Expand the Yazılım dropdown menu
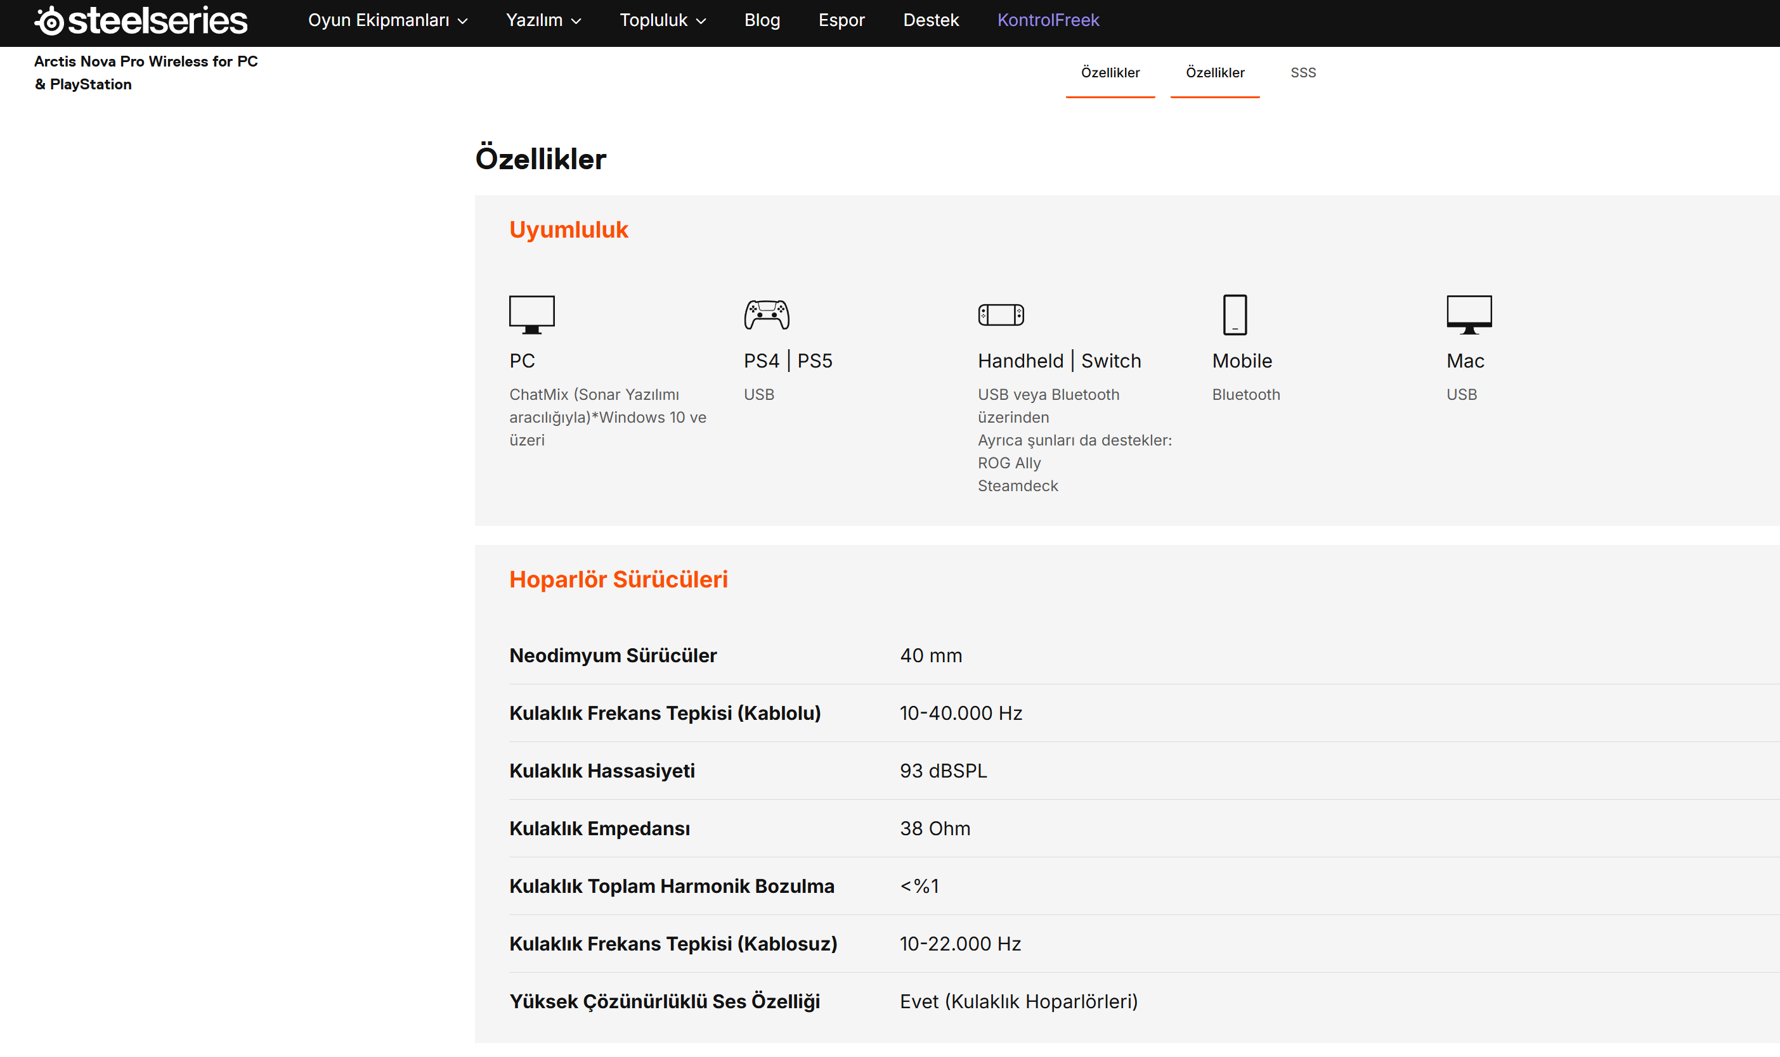The height and width of the screenshot is (1057, 1780). coord(543,20)
